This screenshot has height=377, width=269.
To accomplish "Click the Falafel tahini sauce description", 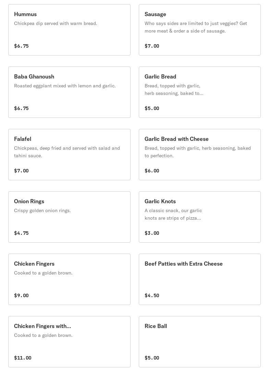I will [67, 152].
